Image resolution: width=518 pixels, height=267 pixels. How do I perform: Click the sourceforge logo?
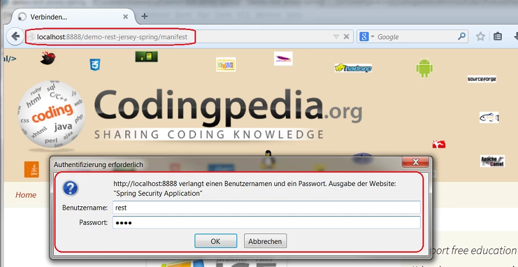pyautogui.click(x=482, y=79)
